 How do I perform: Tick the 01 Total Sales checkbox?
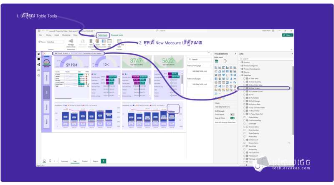click(244, 78)
